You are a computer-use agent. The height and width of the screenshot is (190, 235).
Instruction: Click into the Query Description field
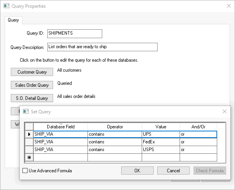coord(102,47)
